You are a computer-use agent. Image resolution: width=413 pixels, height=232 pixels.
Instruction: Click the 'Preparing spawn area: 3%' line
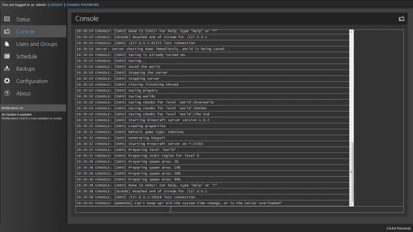[212, 162]
